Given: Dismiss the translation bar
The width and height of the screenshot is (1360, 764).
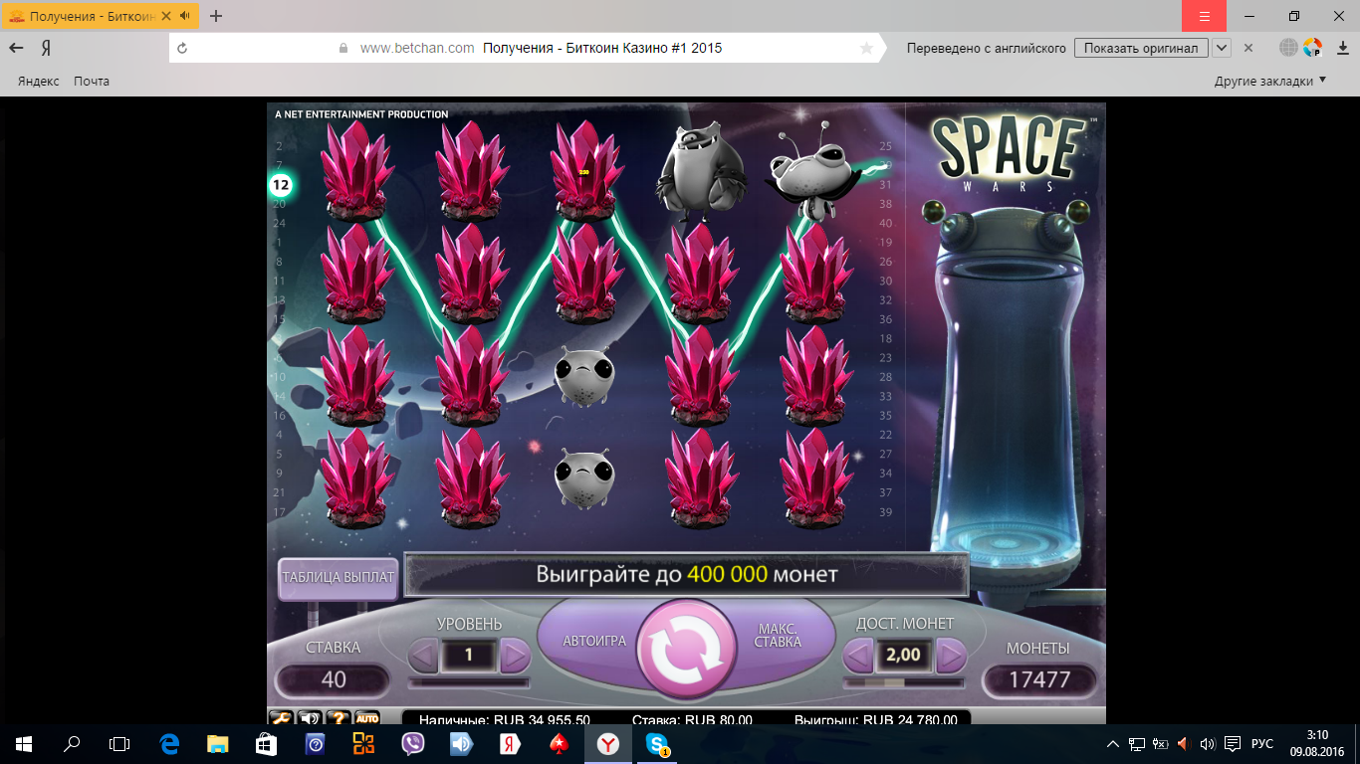Looking at the screenshot, I should [x=1247, y=48].
